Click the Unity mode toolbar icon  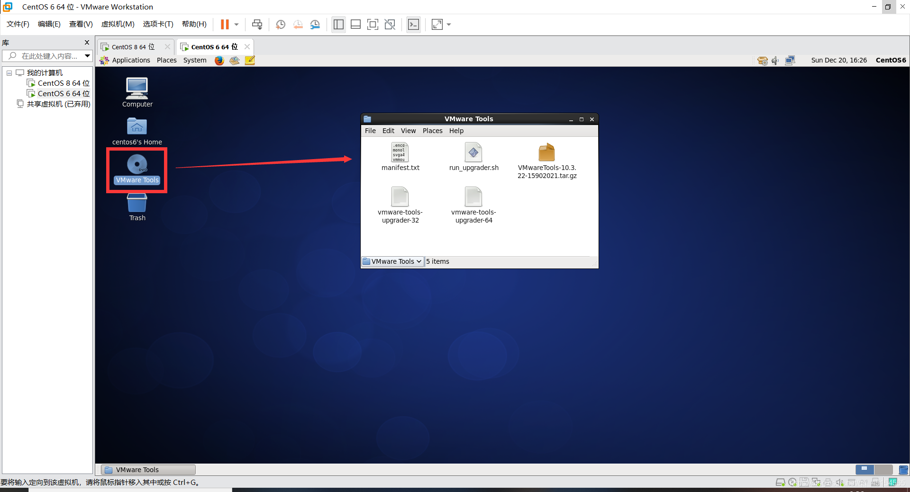point(390,24)
